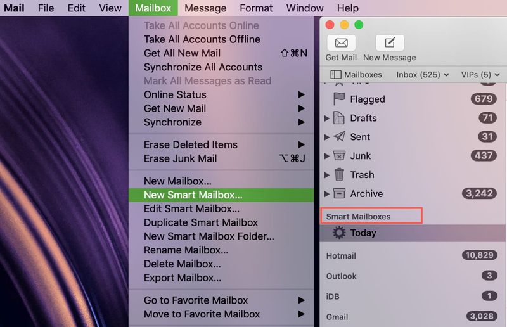This screenshot has width=507, height=327.
Task: Click the Trash can icon
Action: [x=339, y=174]
